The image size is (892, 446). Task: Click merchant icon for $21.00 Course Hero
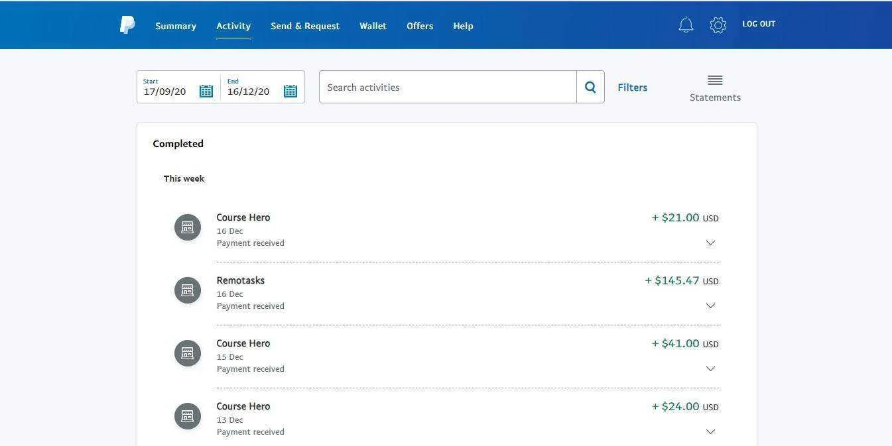(188, 227)
